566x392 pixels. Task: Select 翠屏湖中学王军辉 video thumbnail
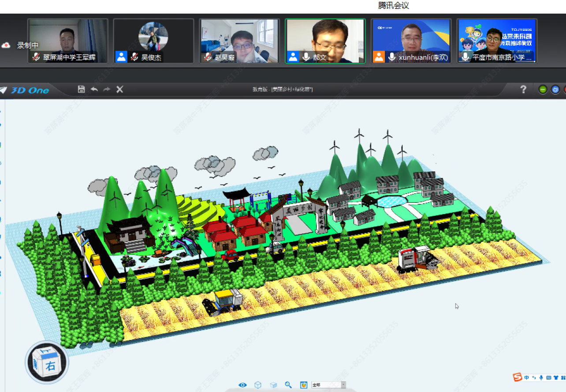(x=68, y=41)
